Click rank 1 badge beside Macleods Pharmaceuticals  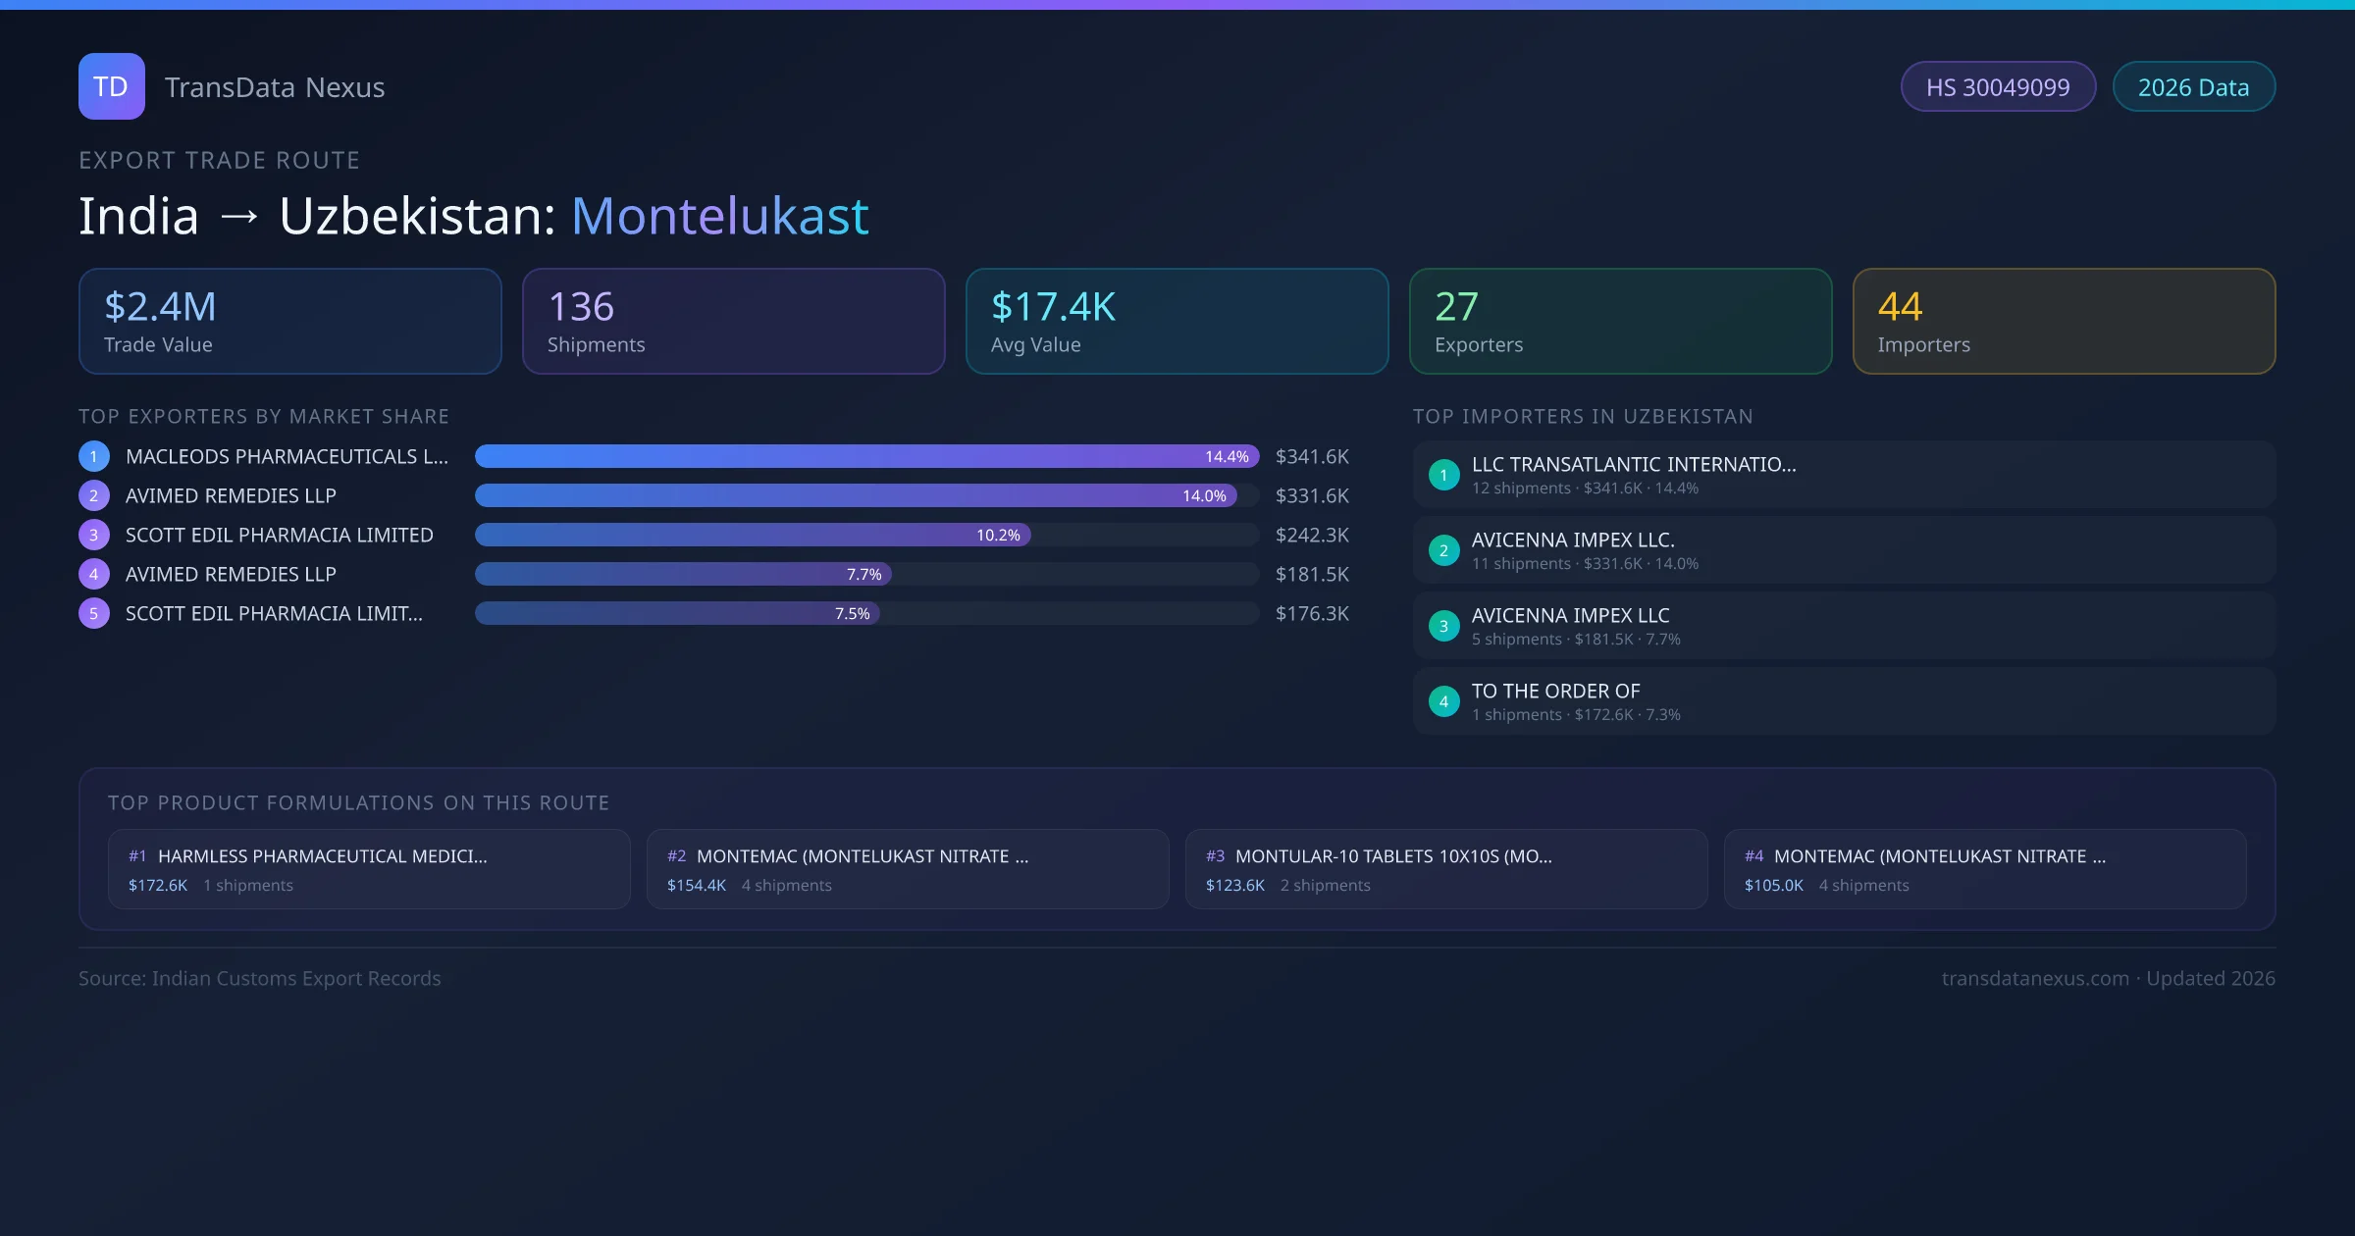coord(94,456)
